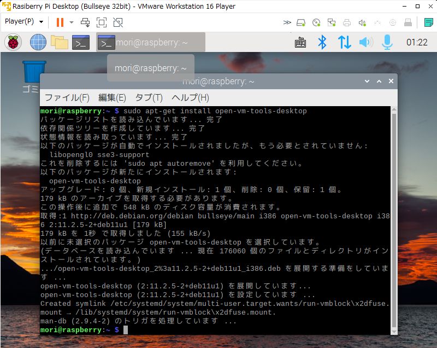Viewport: 437px width, 348px height.
Task: Click the greyed removable drive device icon
Action: (408, 22)
